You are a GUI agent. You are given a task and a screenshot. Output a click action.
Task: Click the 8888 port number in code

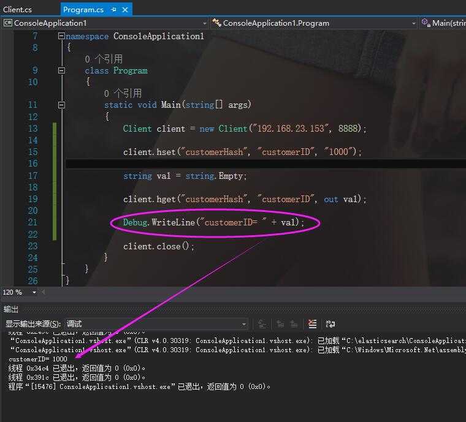point(348,128)
